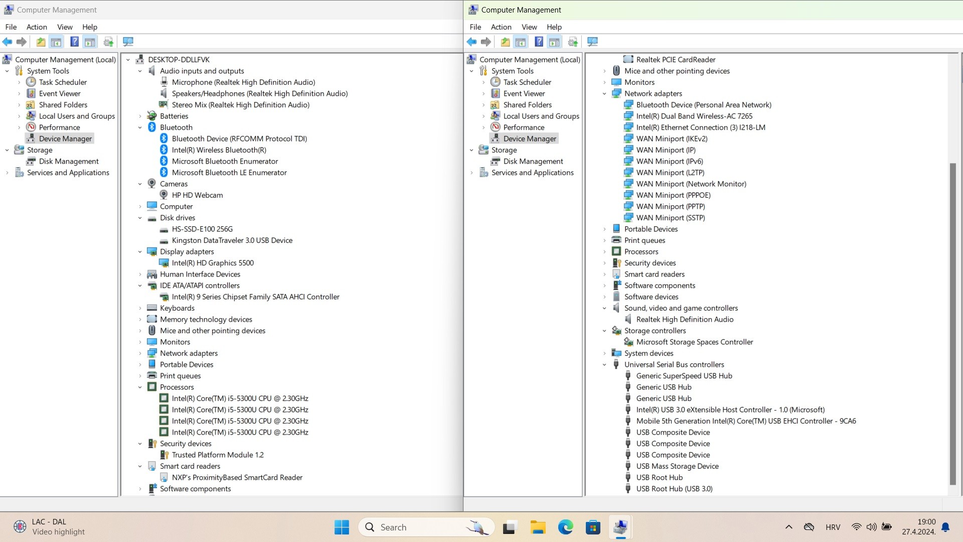
Task: Open clock showing 19:00 27.4.2024.
Action: tap(919, 527)
